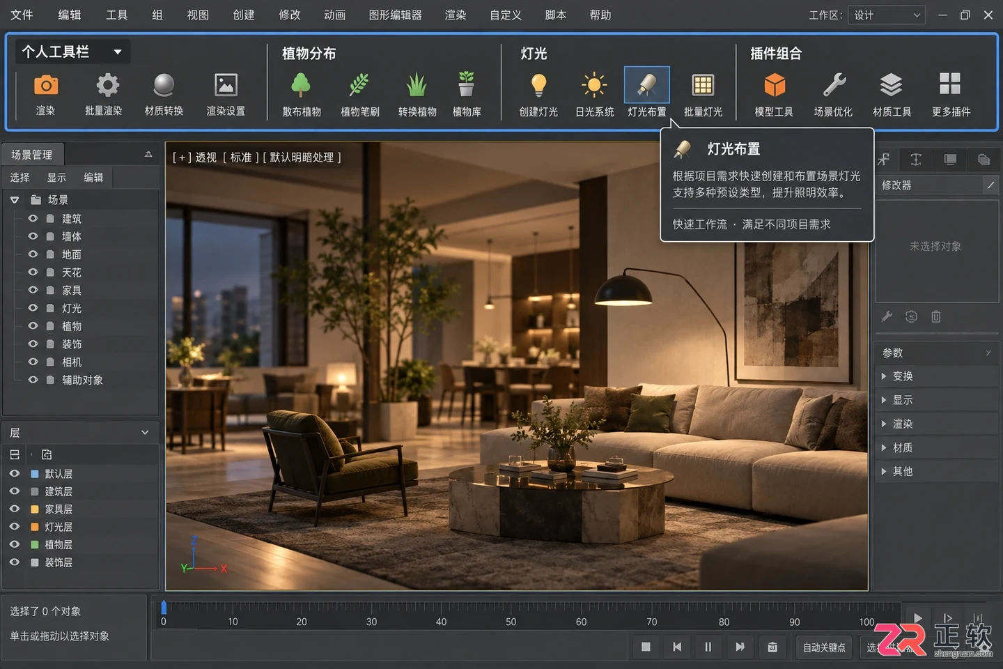Toggle eye icon for 灯光 scene item
The image size is (1003, 669).
click(x=33, y=308)
